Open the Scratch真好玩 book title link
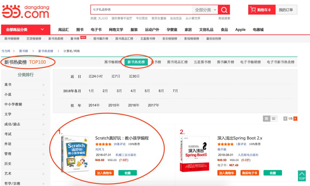This screenshot has width=310, height=186. [122, 138]
